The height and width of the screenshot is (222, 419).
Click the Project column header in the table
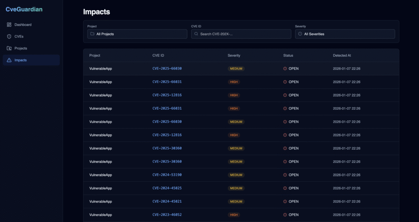coord(95,55)
